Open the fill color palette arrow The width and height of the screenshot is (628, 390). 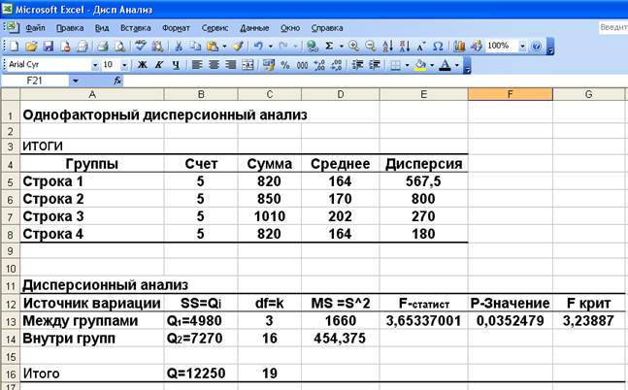(x=432, y=65)
